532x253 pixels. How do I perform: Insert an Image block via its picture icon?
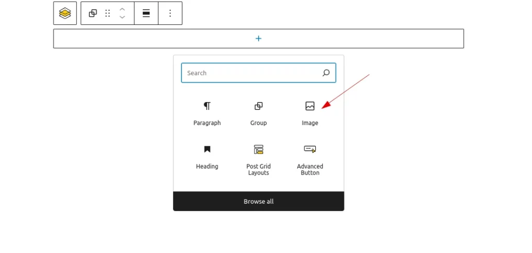310,106
